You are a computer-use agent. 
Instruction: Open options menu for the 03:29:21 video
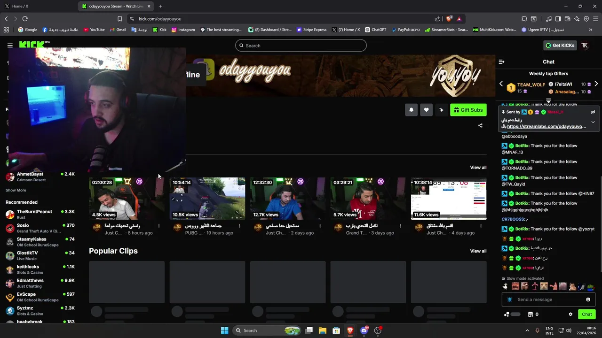pyautogui.click(x=400, y=226)
